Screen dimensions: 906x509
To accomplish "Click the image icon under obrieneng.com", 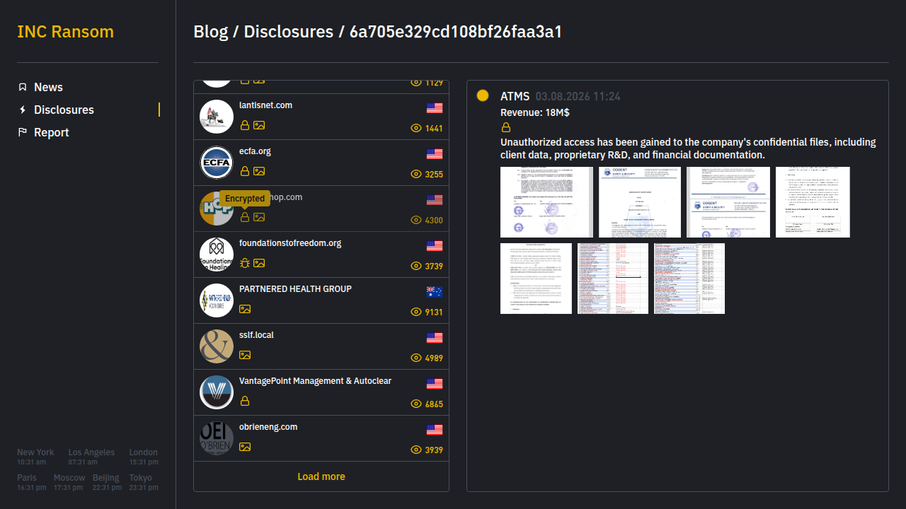I will [245, 447].
